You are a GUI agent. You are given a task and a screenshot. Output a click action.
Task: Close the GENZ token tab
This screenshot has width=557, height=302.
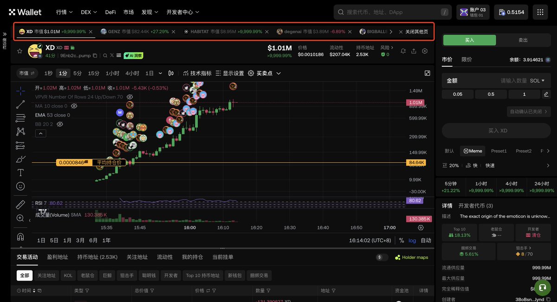174,32
